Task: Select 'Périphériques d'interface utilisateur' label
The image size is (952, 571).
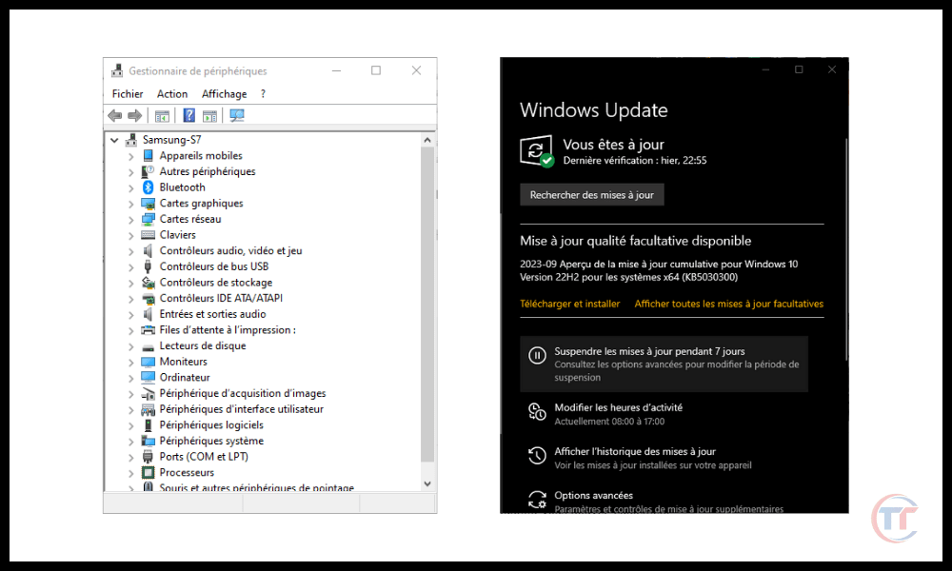Action: click(x=242, y=409)
